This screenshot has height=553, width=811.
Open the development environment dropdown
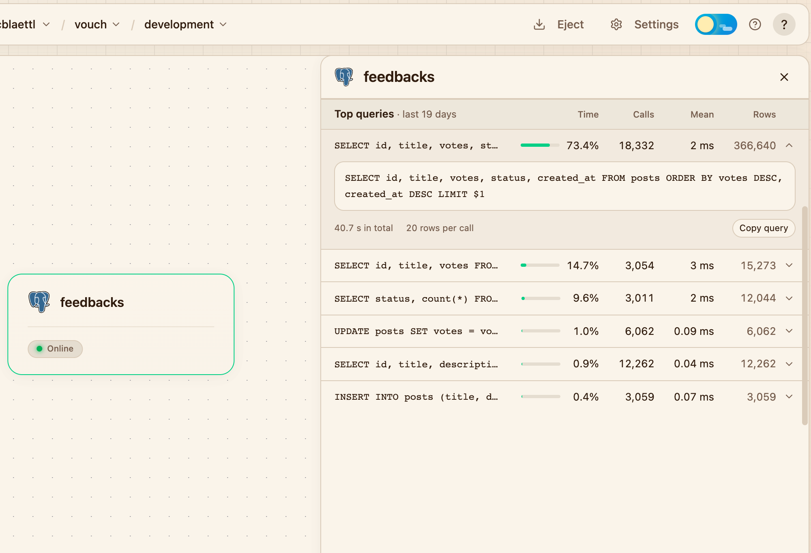[x=185, y=24]
